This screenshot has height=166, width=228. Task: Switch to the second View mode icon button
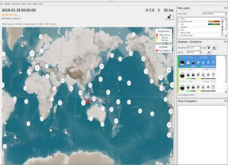(x=214, y=48)
